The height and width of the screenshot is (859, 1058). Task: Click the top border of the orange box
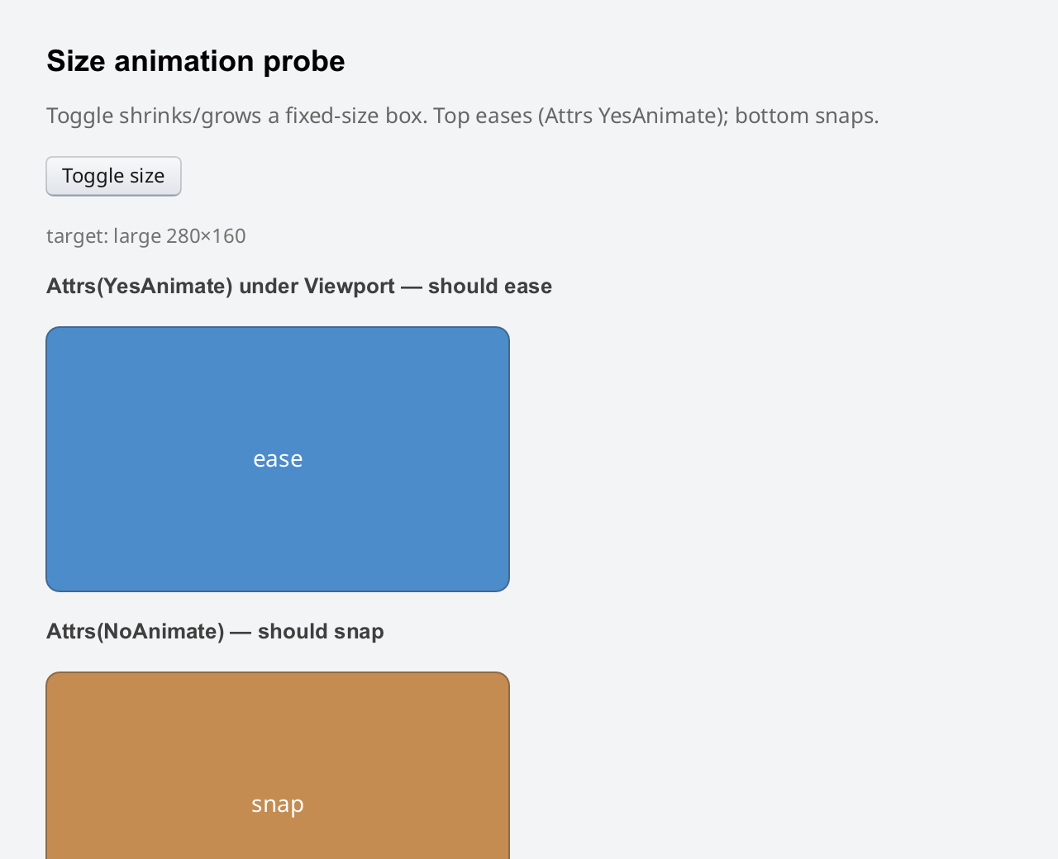coord(278,673)
